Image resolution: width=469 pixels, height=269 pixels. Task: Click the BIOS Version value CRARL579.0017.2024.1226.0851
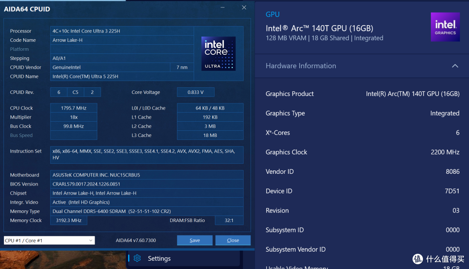[147, 184]
